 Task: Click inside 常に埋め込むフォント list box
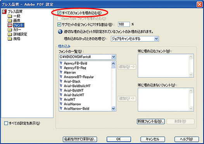(x=166, y=66)
